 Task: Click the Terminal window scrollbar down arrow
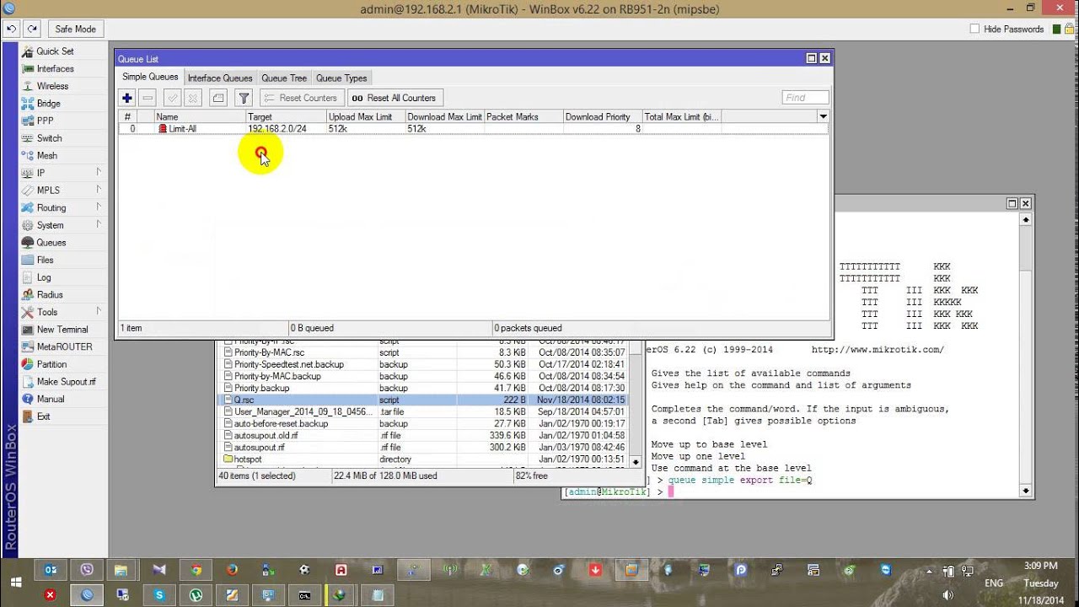1026,491
